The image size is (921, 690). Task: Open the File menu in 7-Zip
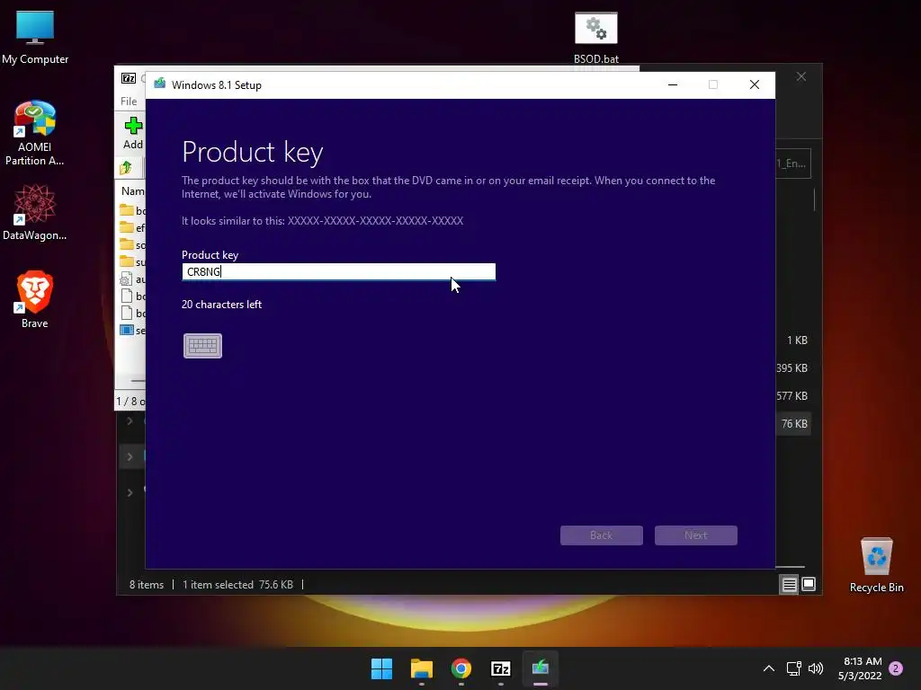129,101
